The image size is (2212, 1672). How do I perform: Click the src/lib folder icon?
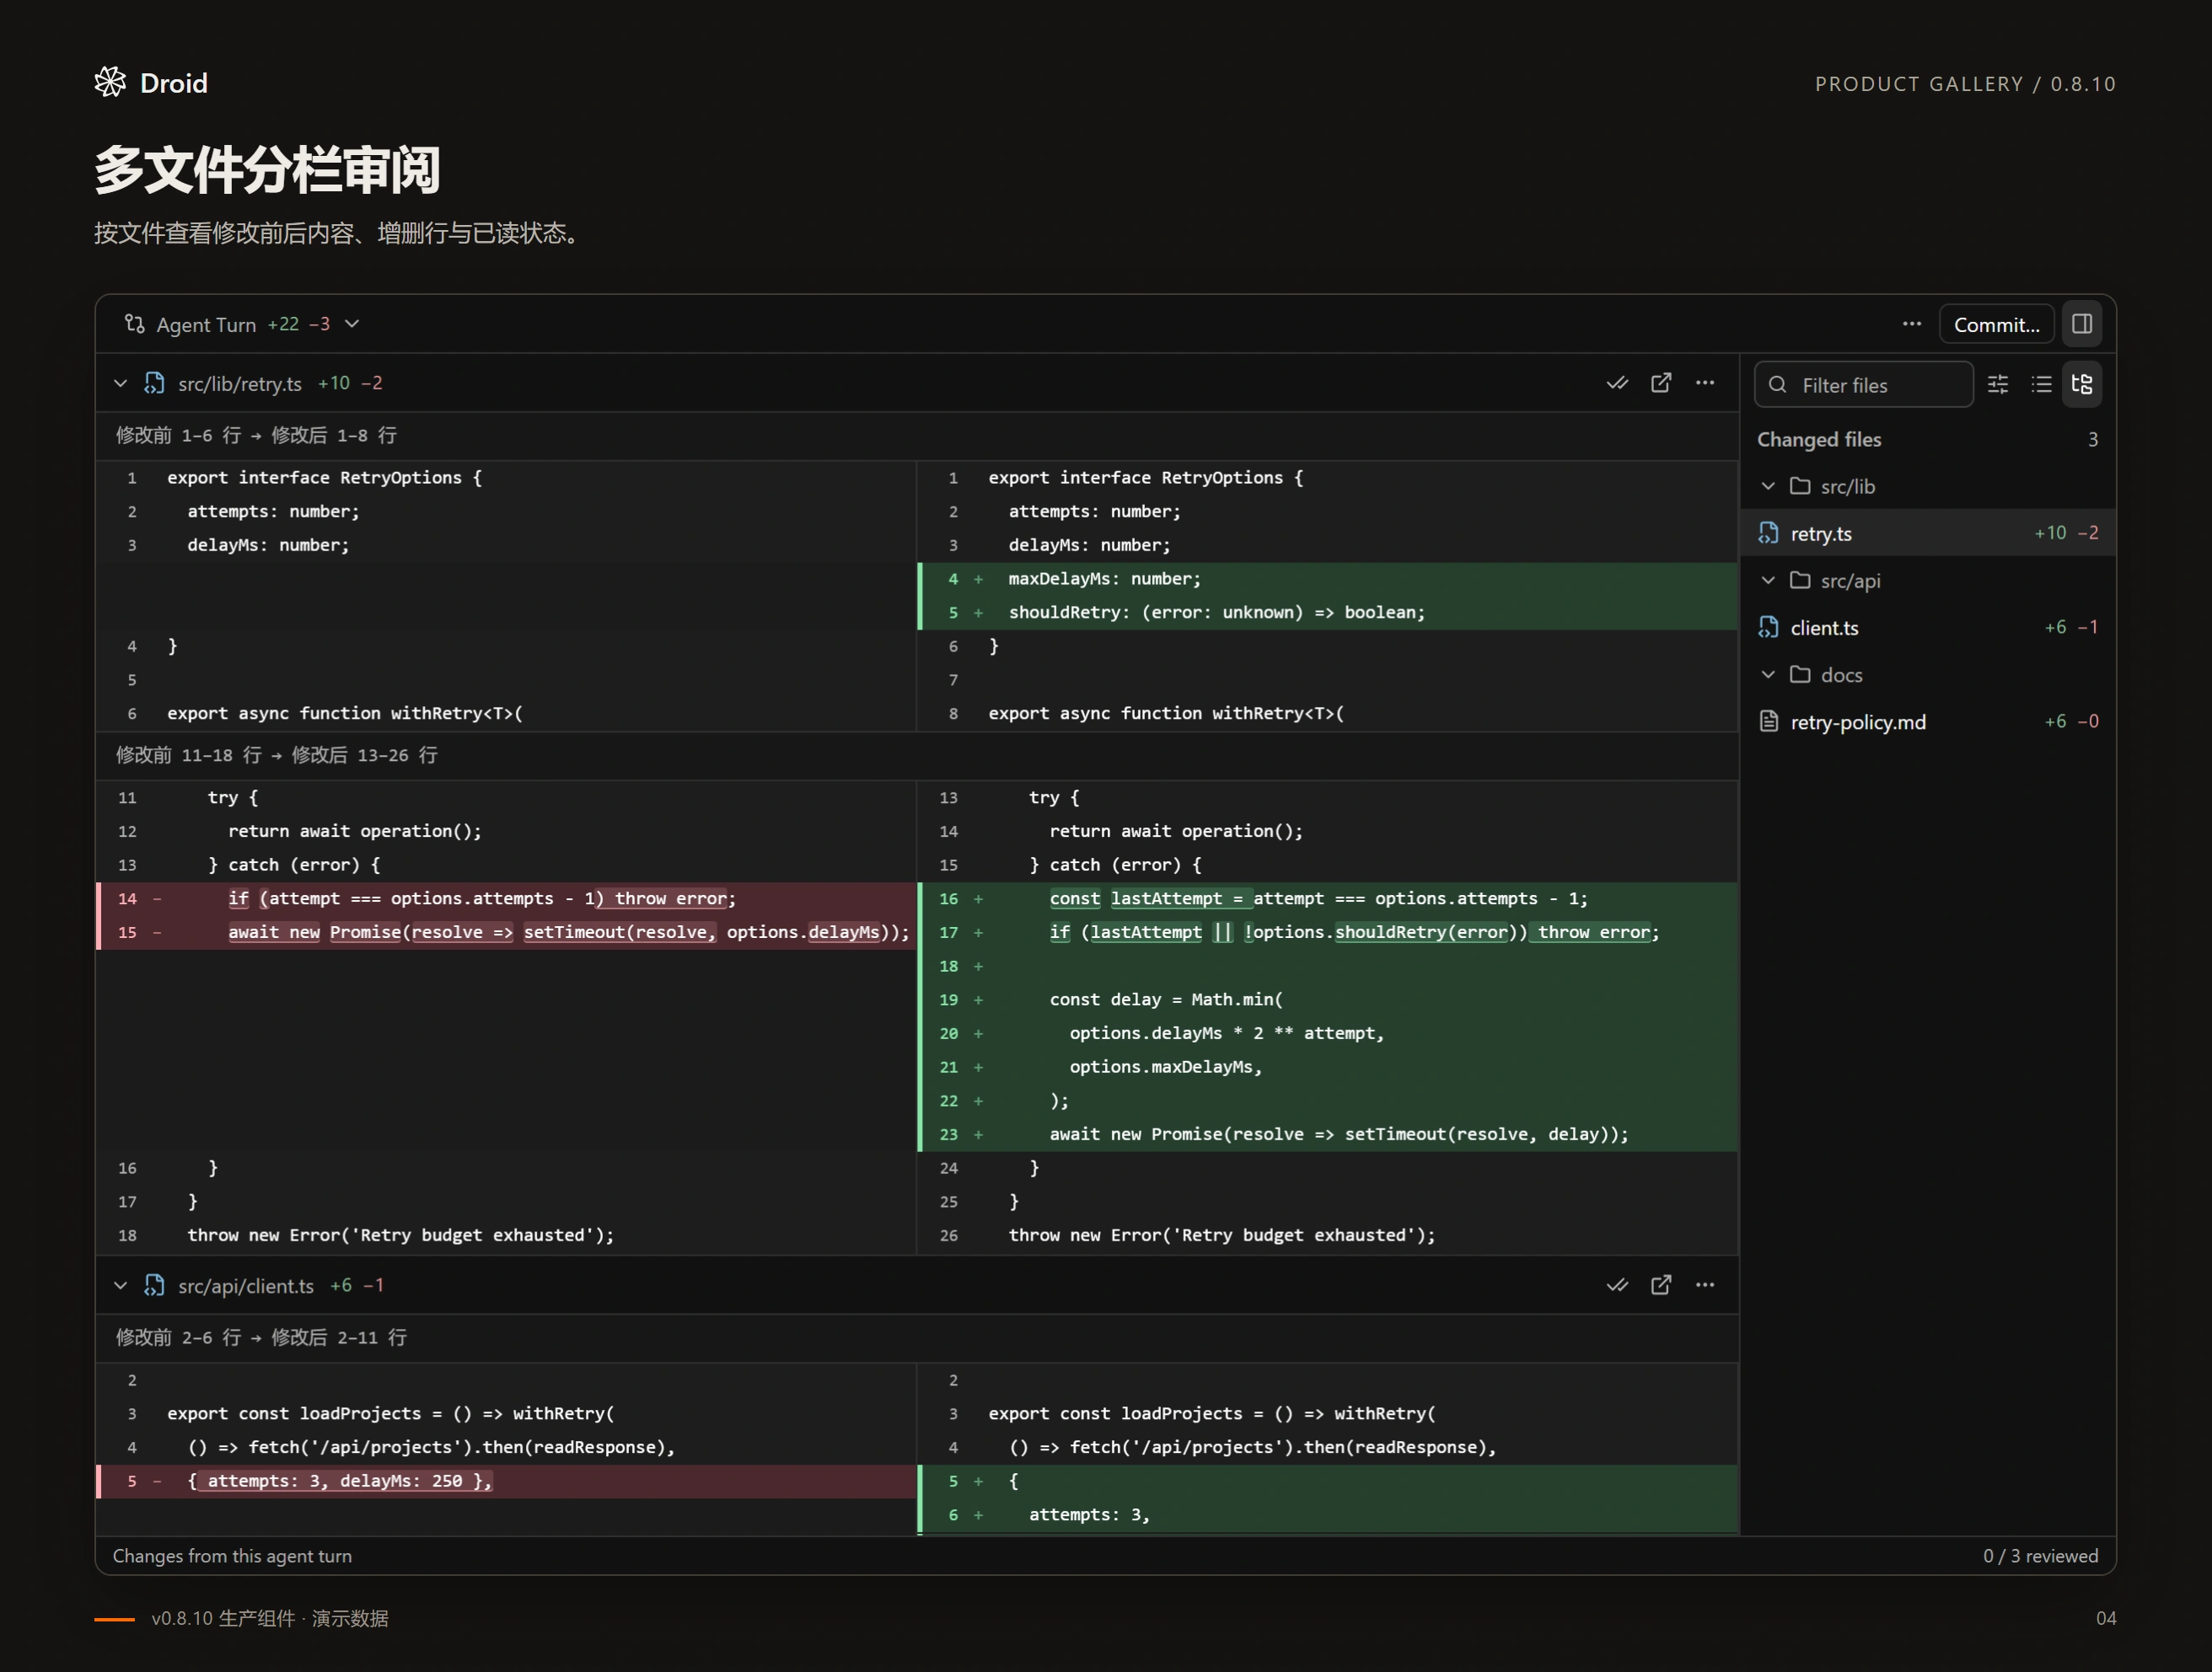pyautogui.click(x=1800, y=486)
